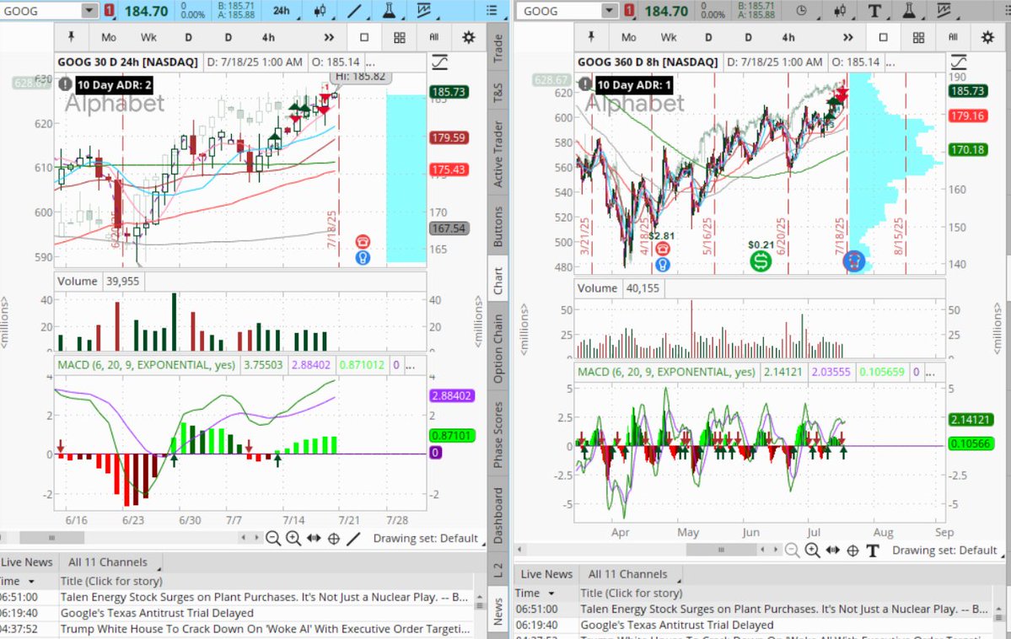Select the text drawing tool in right header
1011x639 pixels.
(874, 11)
